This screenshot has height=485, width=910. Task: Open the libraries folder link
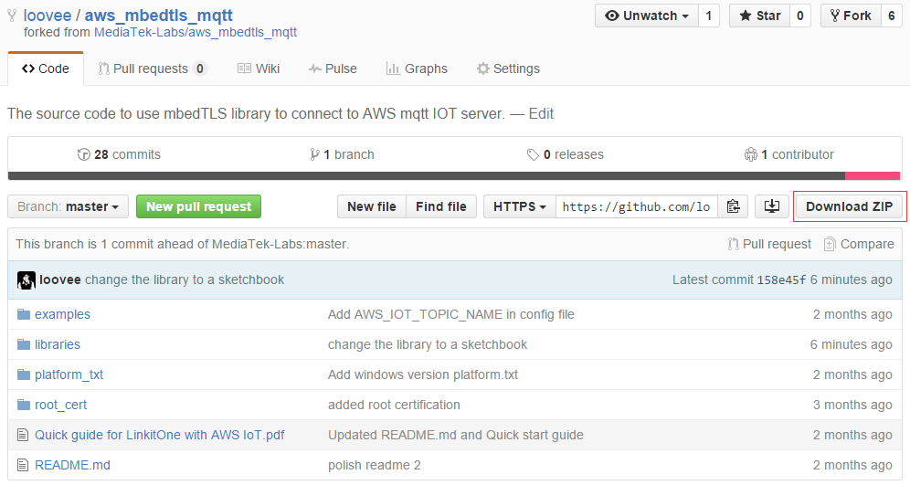click(58, 344)
